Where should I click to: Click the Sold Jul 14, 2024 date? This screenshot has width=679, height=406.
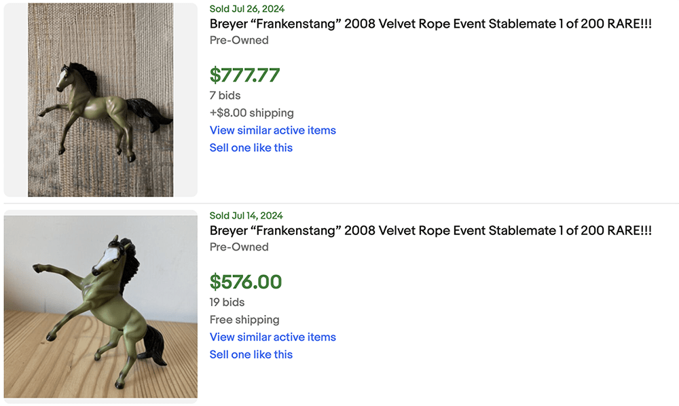[246, 216]
